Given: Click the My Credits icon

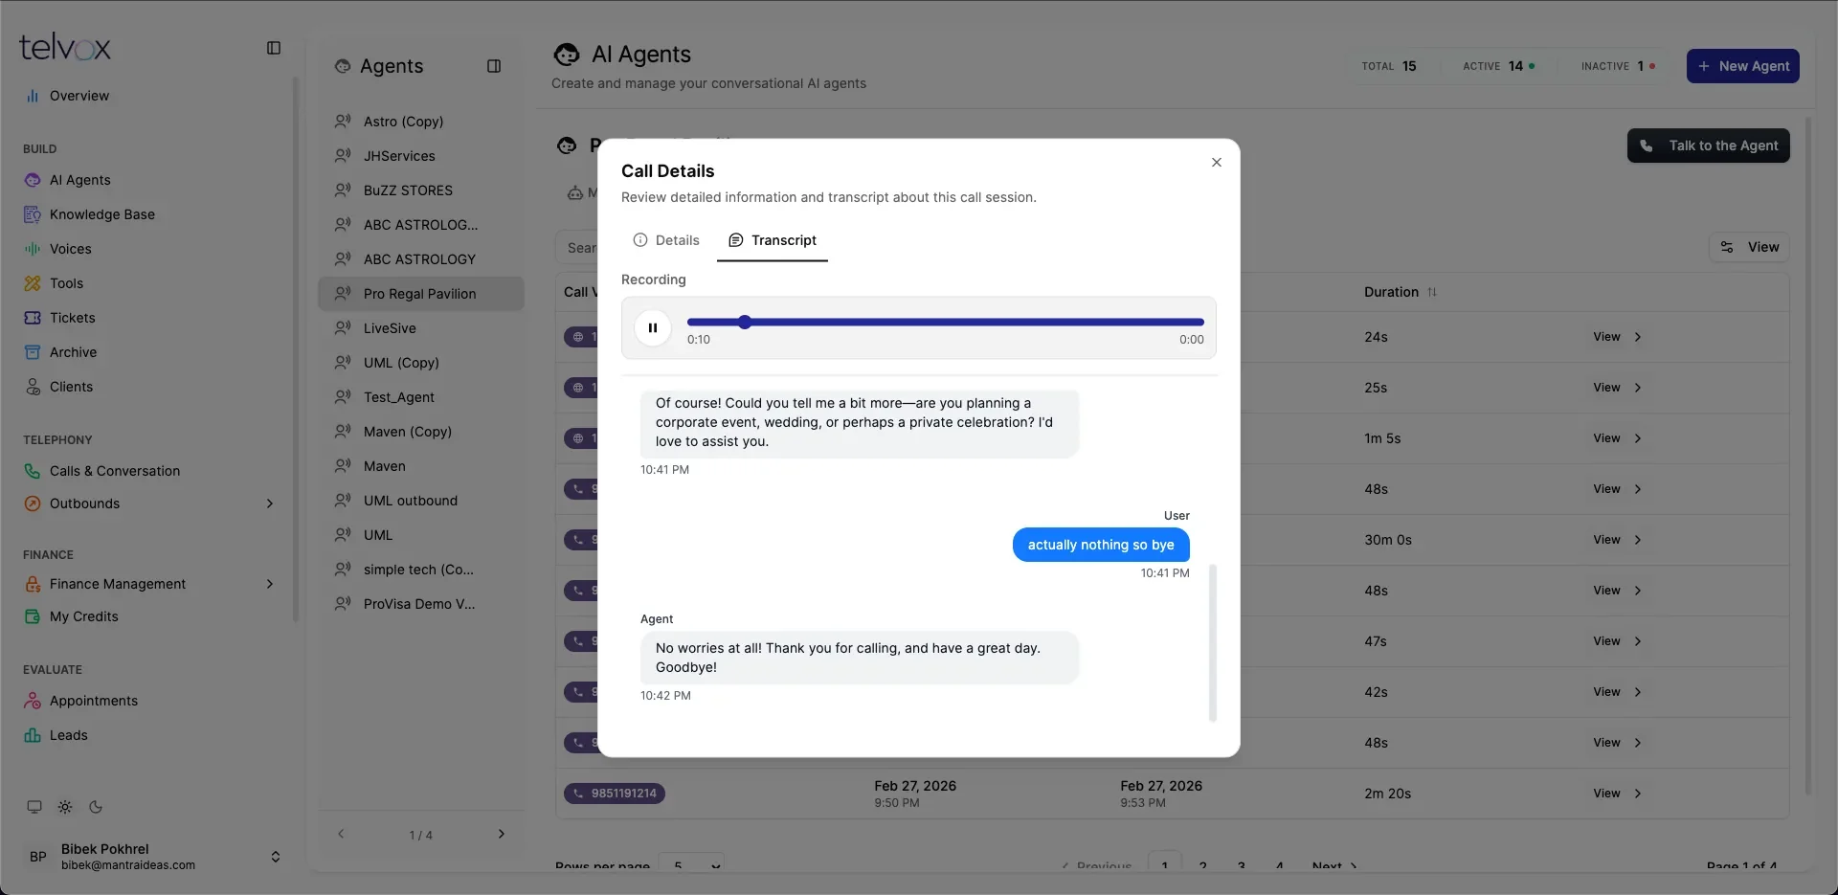Looking at the screenshot, I should pyautogui.click(x=33, y=616).
